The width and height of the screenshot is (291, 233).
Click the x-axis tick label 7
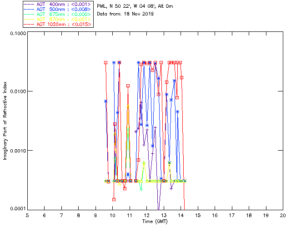(x=61, y=215)
